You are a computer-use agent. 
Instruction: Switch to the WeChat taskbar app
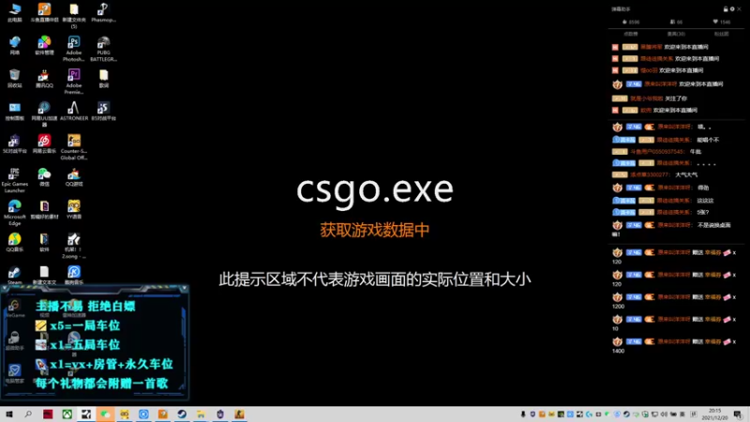pos(105,414)
